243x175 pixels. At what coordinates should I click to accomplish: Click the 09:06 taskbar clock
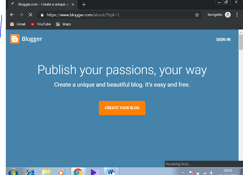[228, 171]
